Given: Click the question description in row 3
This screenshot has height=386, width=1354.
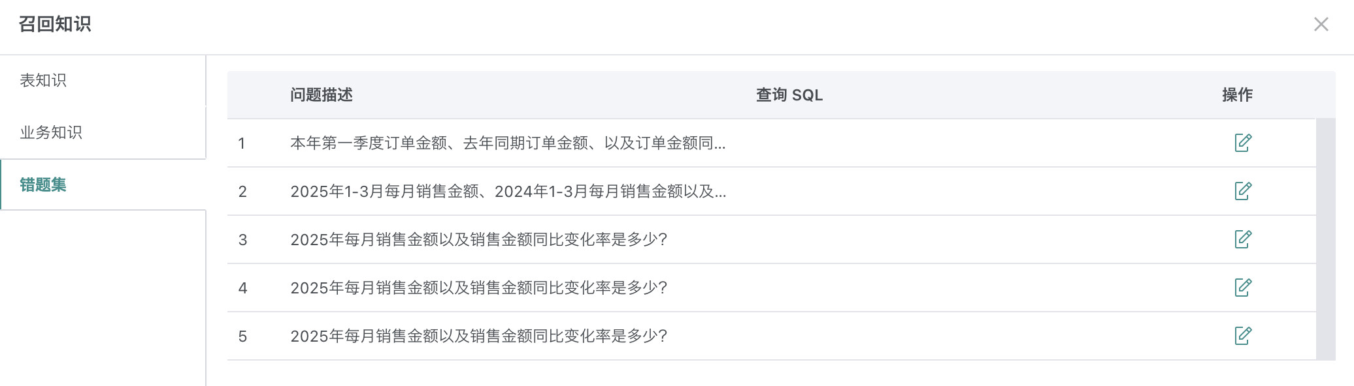Looking at the screenshot, I should (x=478, y=239).
